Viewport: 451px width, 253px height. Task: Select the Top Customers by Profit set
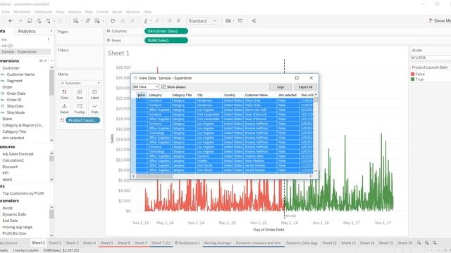tap(23, 193)
